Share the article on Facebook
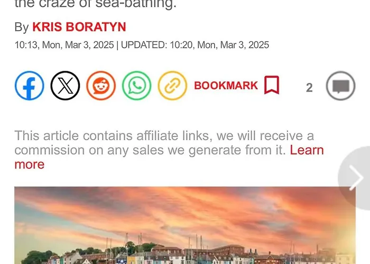The image size is (370, 264). tap(29, 86)
